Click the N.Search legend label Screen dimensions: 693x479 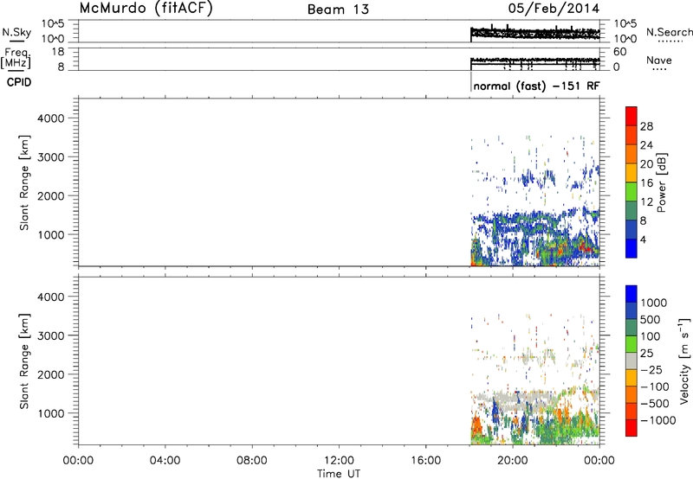[669, 32]
